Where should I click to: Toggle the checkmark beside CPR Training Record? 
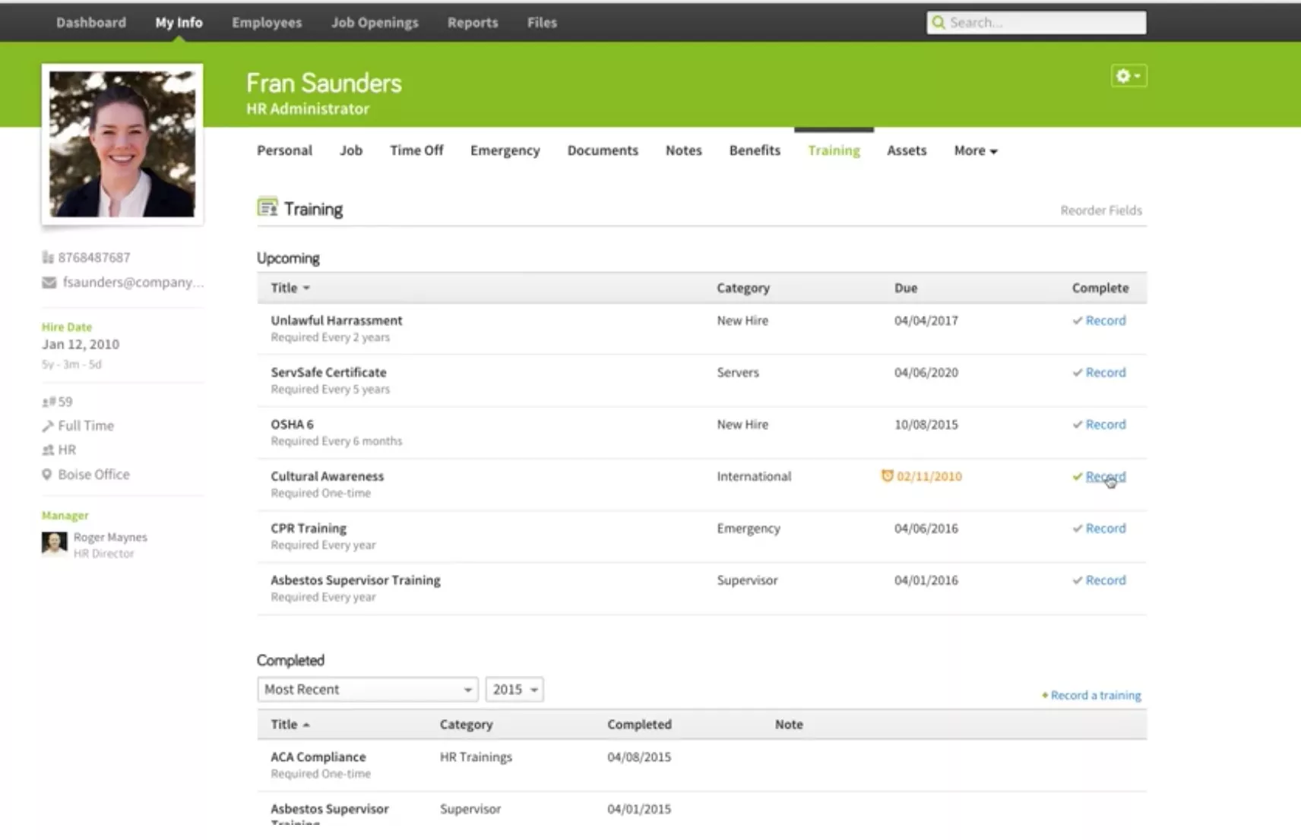[x=1077, y=528]
